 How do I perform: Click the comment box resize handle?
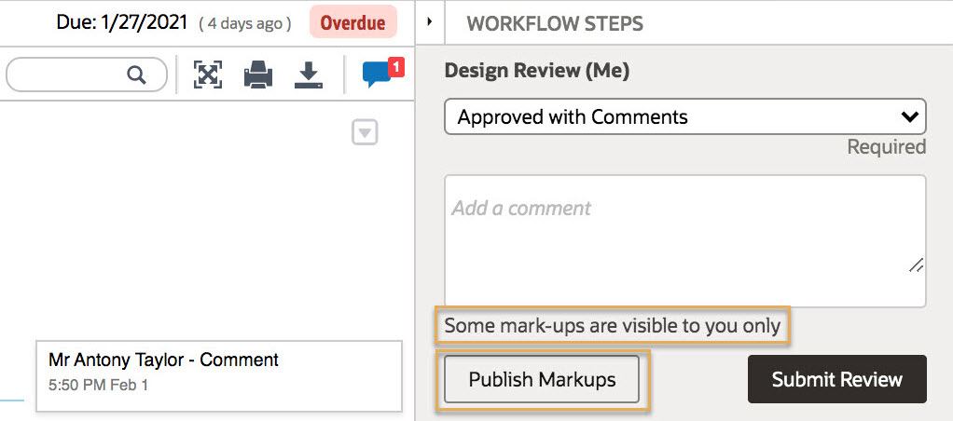coord(916,265)
